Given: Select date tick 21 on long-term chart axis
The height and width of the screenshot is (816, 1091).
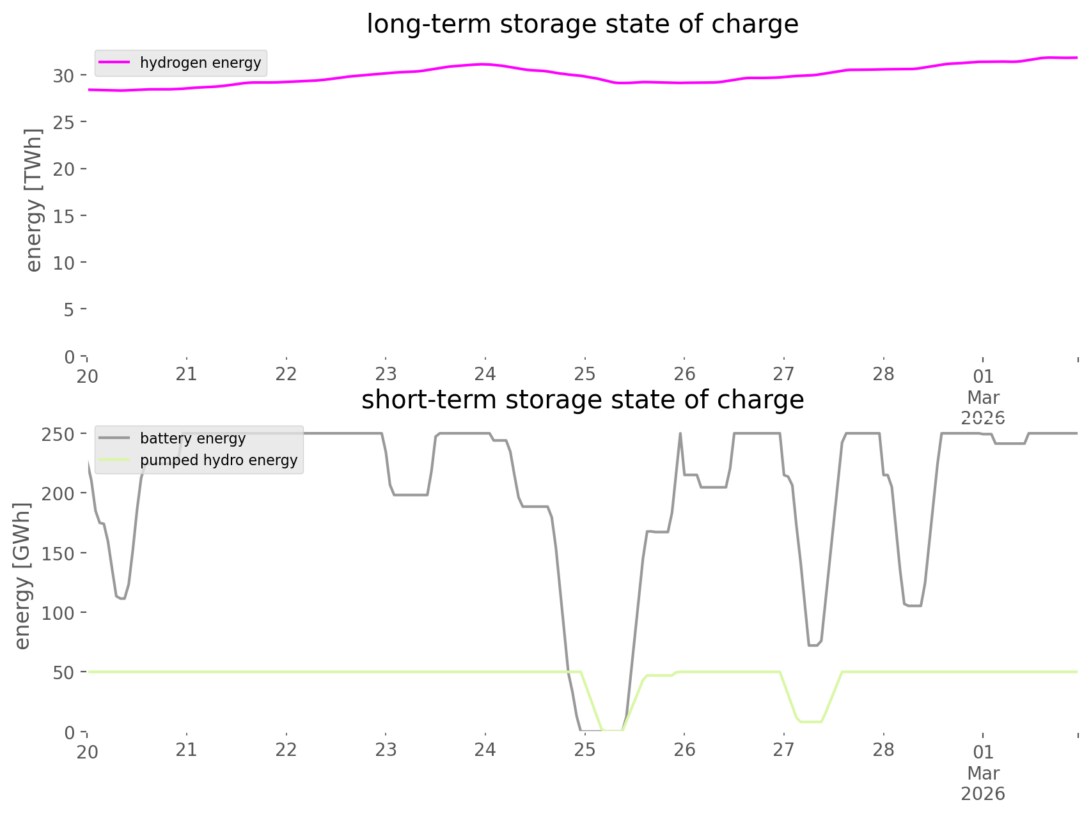Looking at the screenshot, I should (186, 374).
